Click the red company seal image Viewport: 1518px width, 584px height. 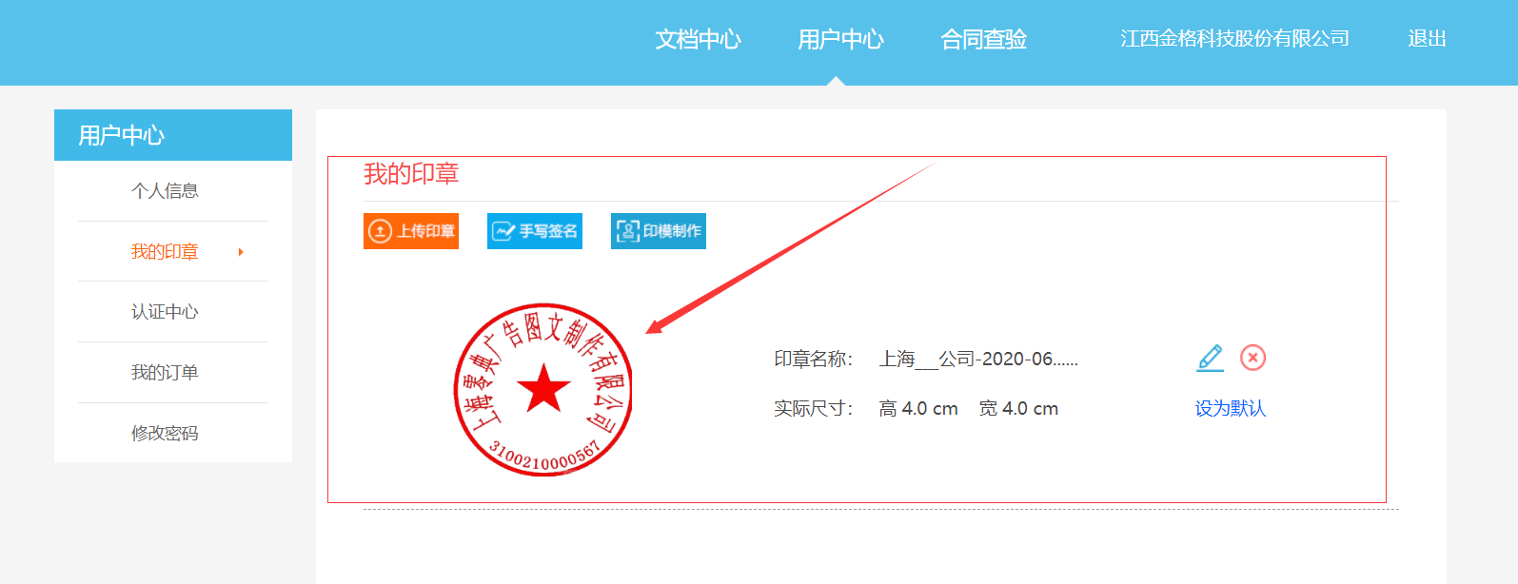(x=542, y=389)
